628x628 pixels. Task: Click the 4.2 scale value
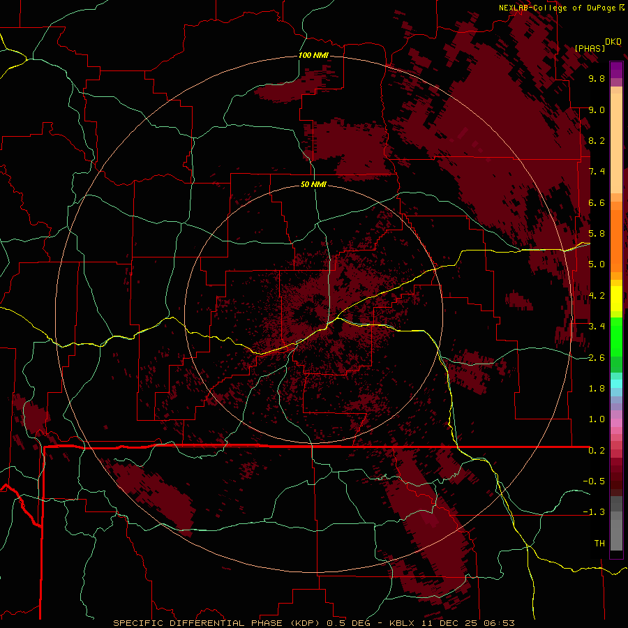click(x=597, y=296)
